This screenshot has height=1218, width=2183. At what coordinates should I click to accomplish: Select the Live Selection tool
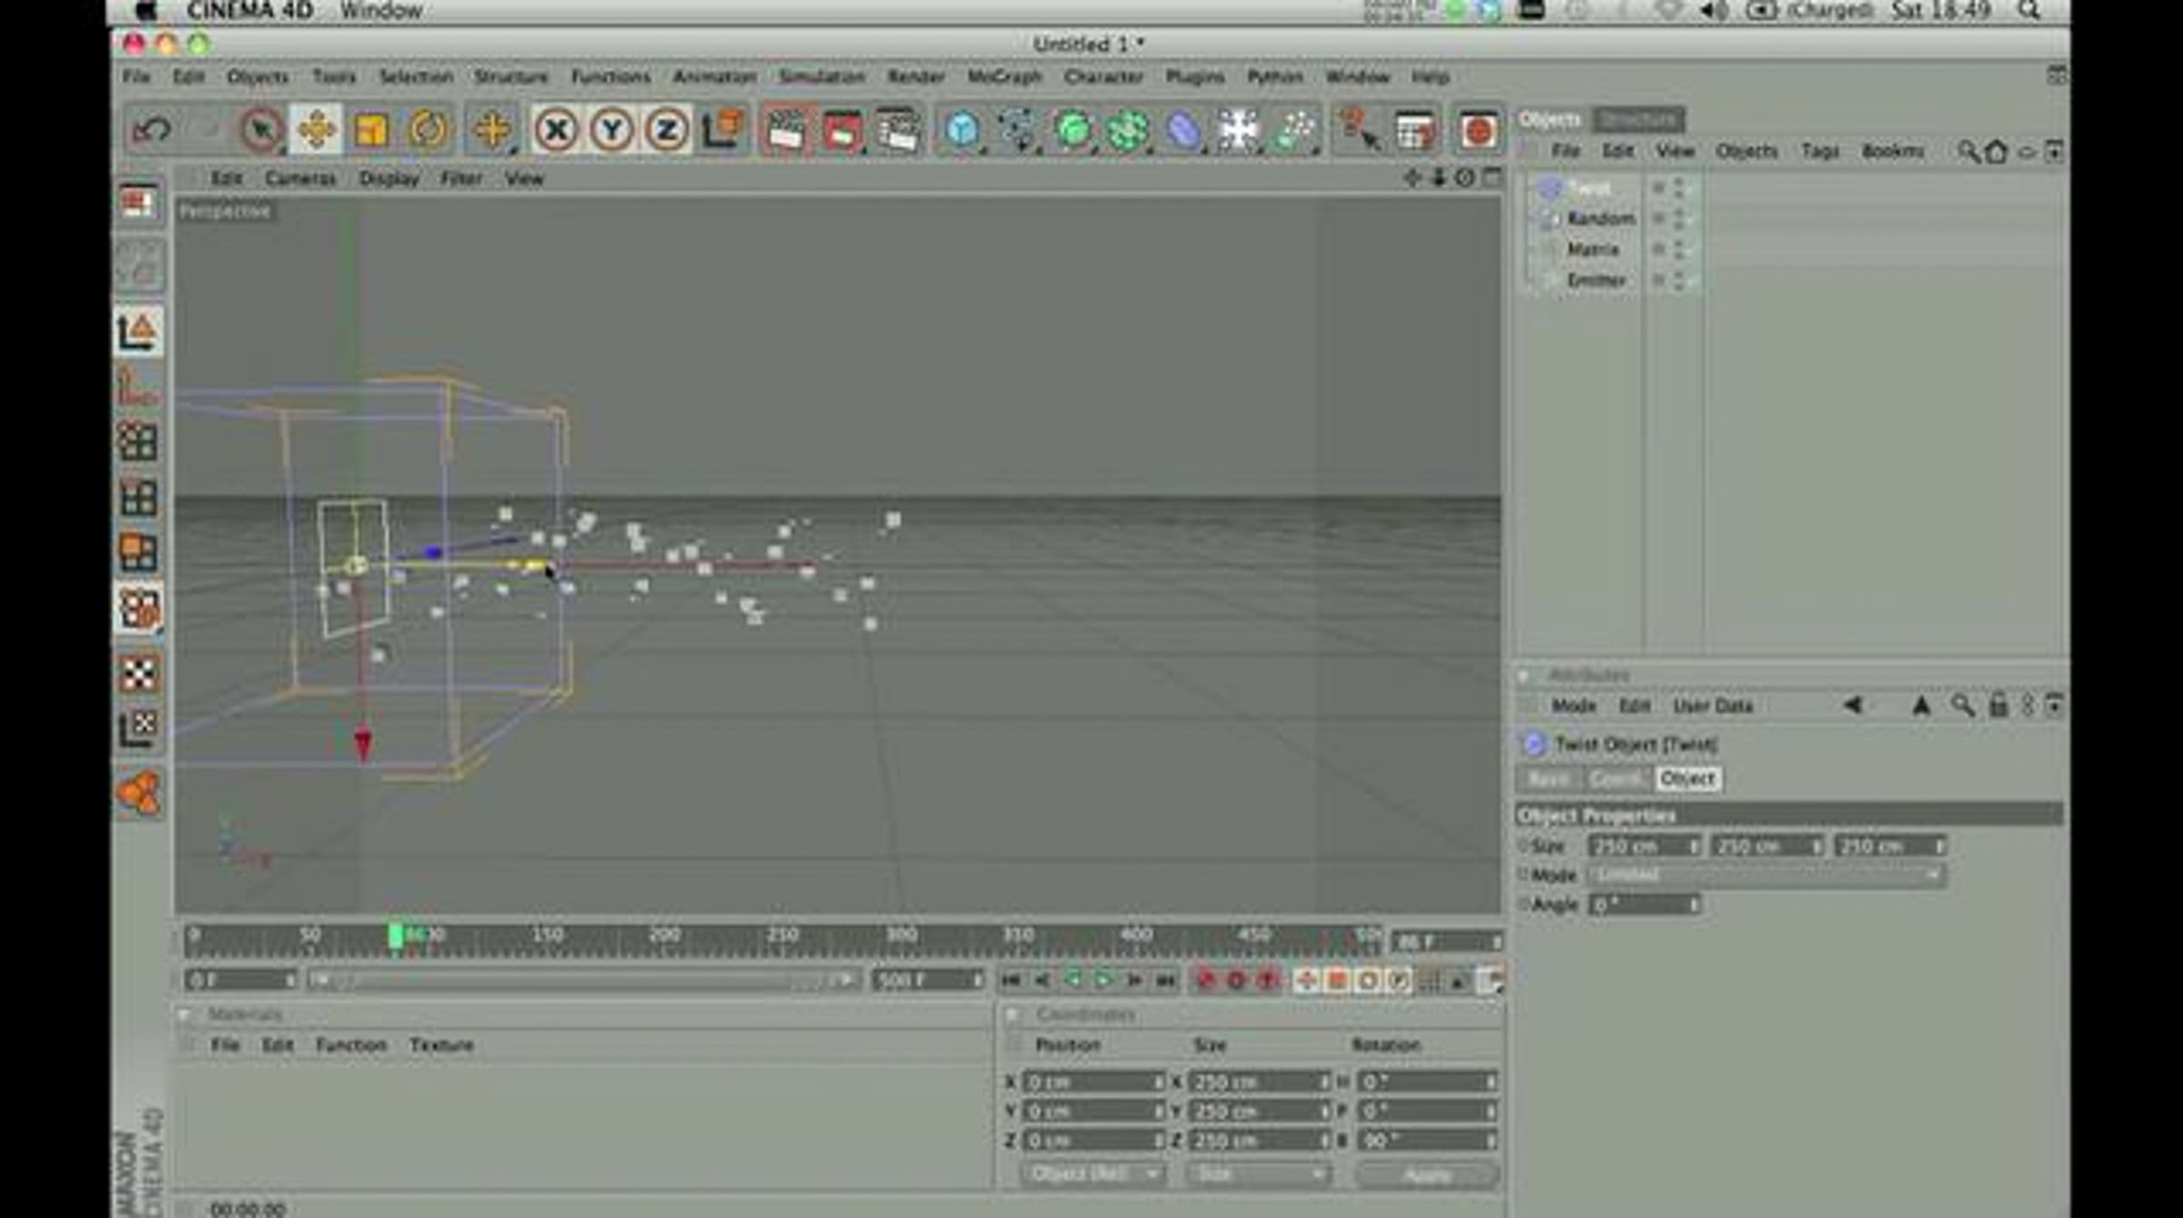[x=262, y=130]
